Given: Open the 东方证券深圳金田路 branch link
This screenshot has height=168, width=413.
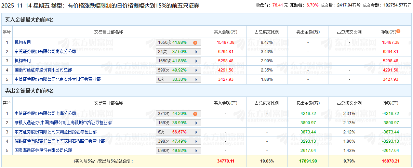Looking at the screenshot, I should click(x=55, y=132).
